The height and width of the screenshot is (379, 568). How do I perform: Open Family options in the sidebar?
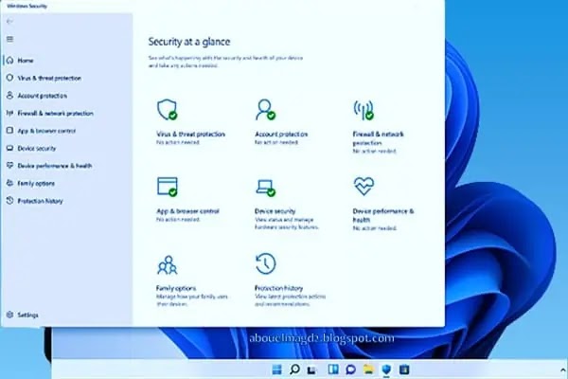click(31, 184)
